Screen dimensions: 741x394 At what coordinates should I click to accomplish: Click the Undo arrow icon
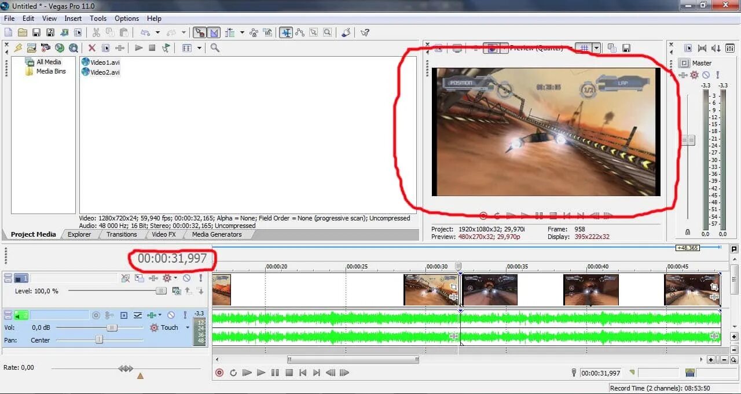coord(145,32)
